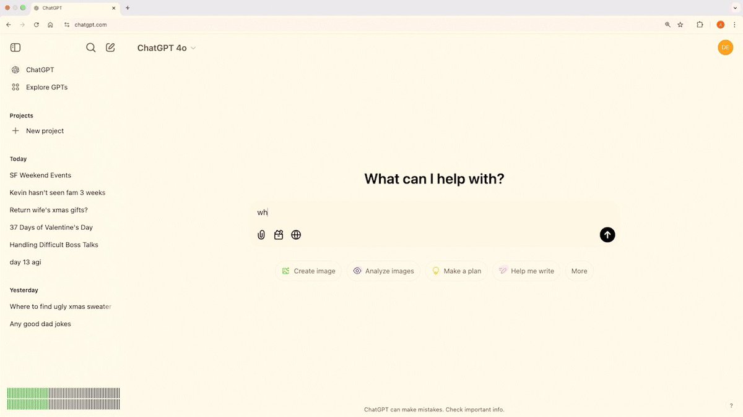Go back with the browser back arrow

click(x=8, y=25)
